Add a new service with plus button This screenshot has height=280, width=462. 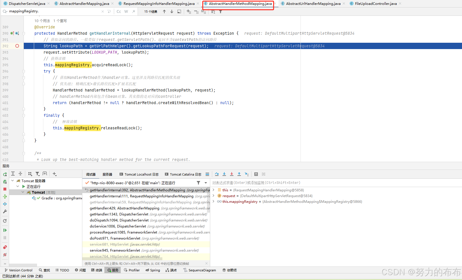pyautogui.click(x=54, y=174)
